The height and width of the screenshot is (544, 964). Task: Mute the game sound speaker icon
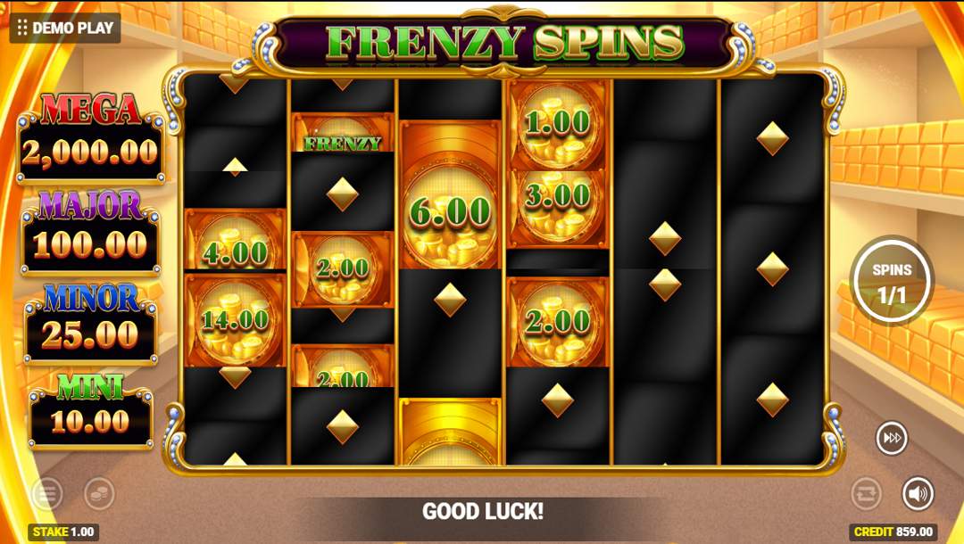tap(918, 493)
